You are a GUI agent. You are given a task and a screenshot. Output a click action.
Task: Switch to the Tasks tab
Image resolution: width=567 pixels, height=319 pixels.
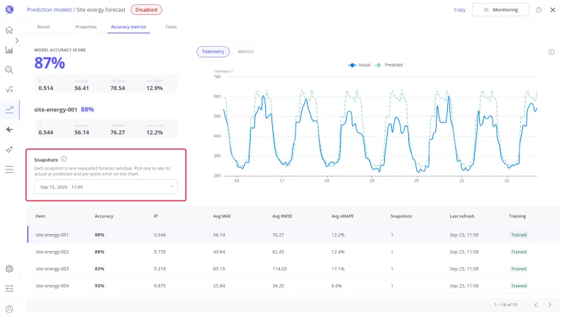point(171,27)
